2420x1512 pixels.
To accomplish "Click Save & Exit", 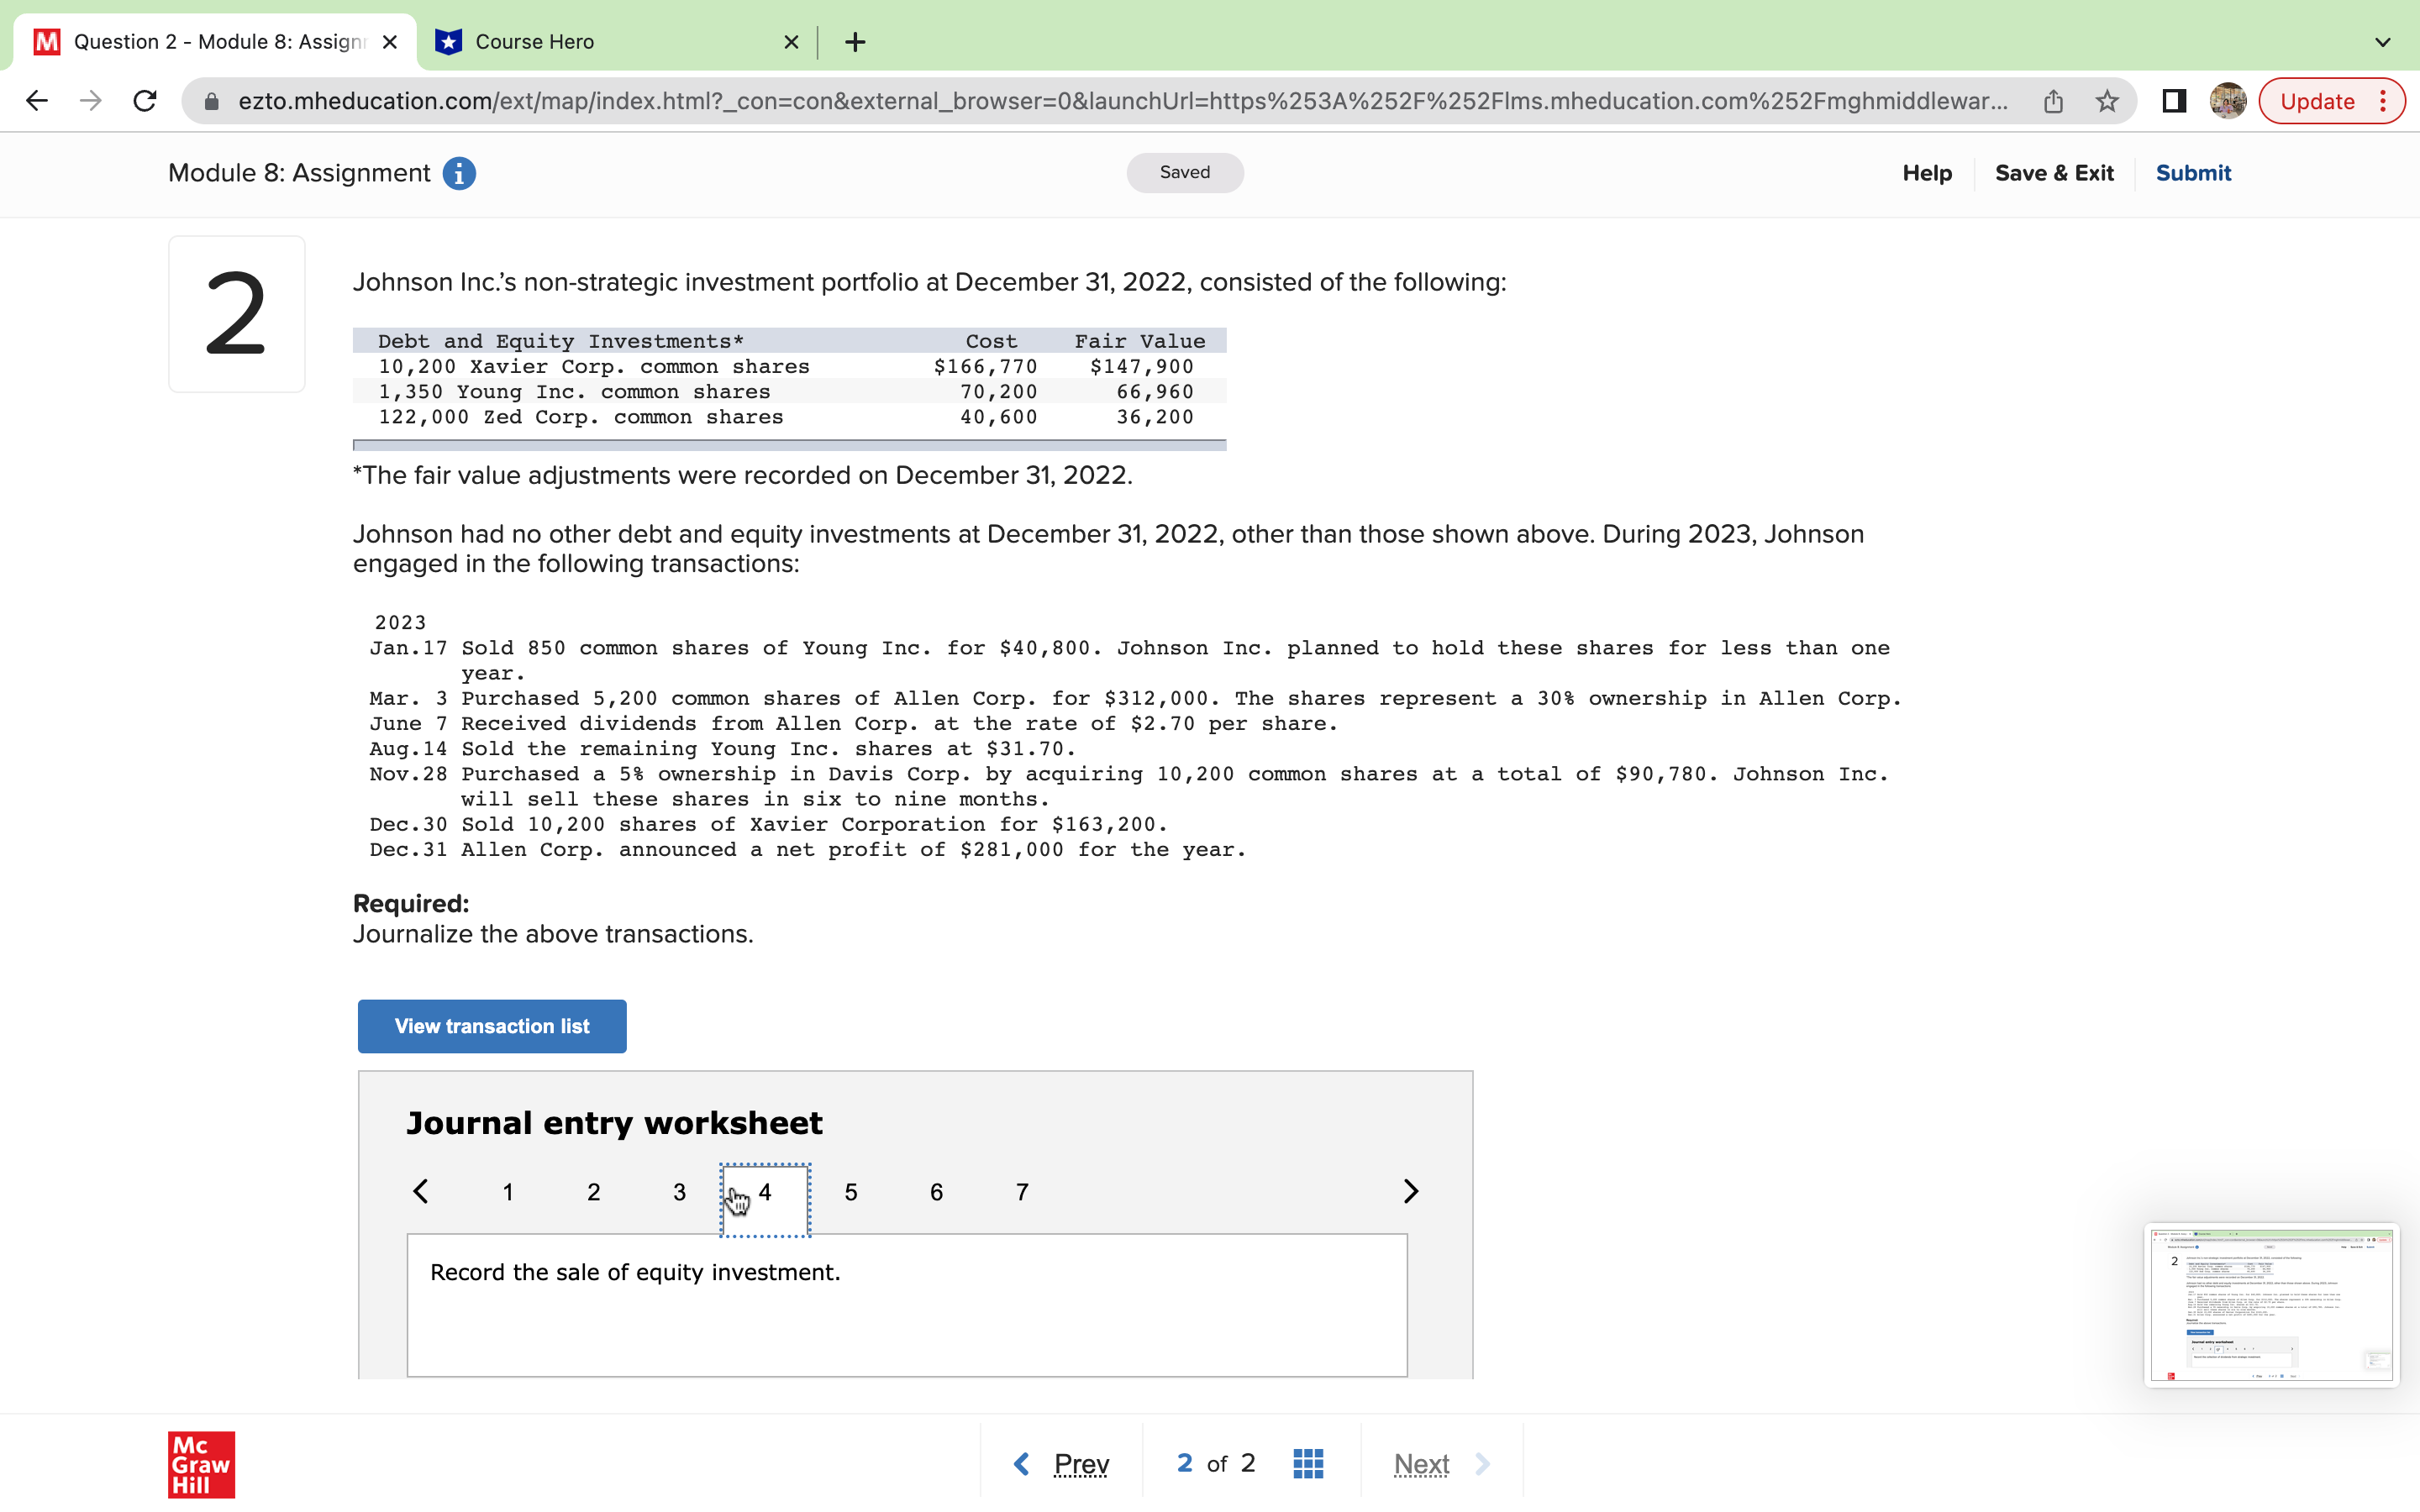I will (2054, 173).
